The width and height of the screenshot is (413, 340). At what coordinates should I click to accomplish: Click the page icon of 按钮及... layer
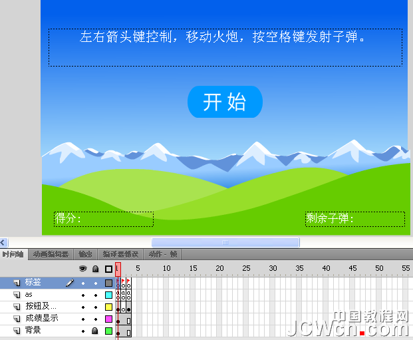tap(17, 307)
